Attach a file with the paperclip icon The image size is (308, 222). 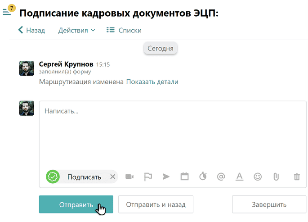tap(276, 177)
